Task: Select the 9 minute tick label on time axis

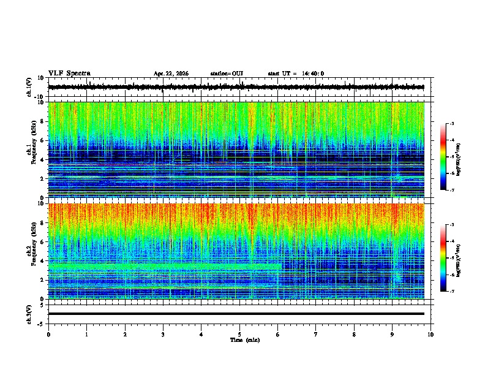Action: point(392,335)
